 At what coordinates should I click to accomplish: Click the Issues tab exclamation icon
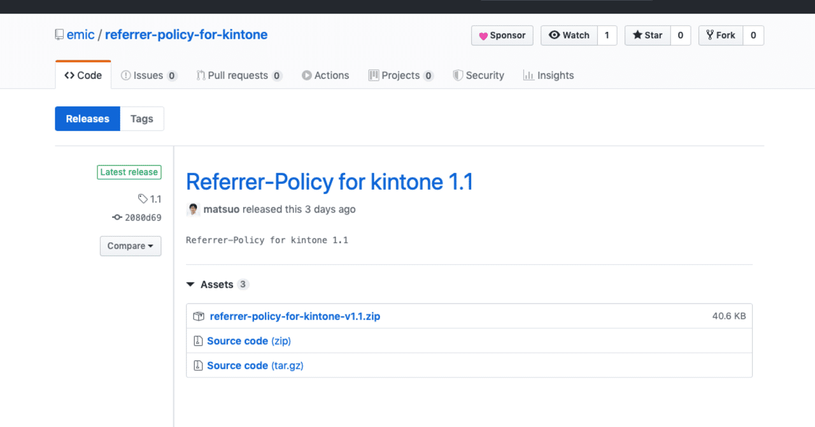pos(126,75)
